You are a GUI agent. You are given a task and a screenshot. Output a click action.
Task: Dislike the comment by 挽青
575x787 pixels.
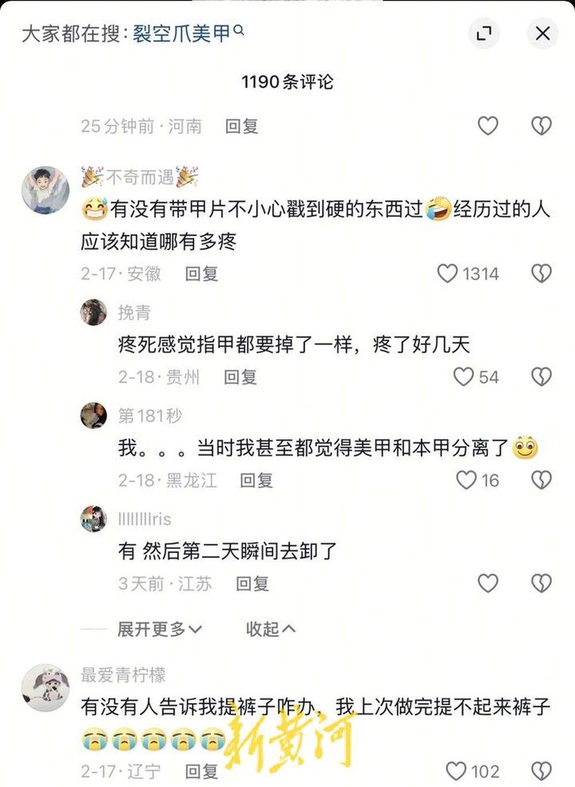[x=540, y=378]
